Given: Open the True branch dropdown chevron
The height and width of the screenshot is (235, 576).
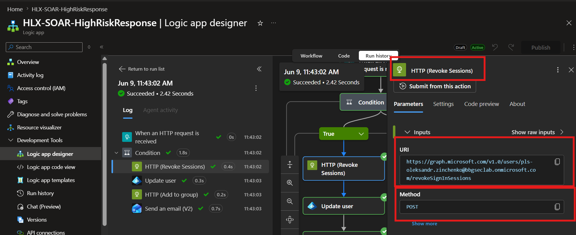Looking at the screenshot, I should click(361, 134).
